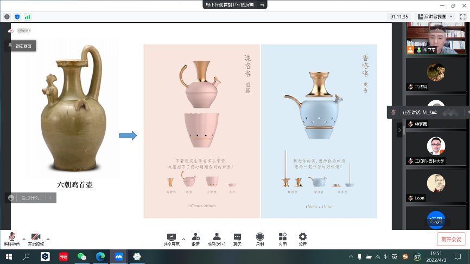Unmute the microphone (解除静音)
The image size is (470, 264).
11,239
